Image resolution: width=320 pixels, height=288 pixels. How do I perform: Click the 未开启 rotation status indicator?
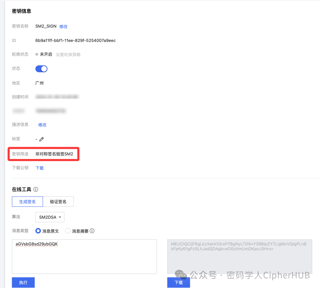pos(46,54)
